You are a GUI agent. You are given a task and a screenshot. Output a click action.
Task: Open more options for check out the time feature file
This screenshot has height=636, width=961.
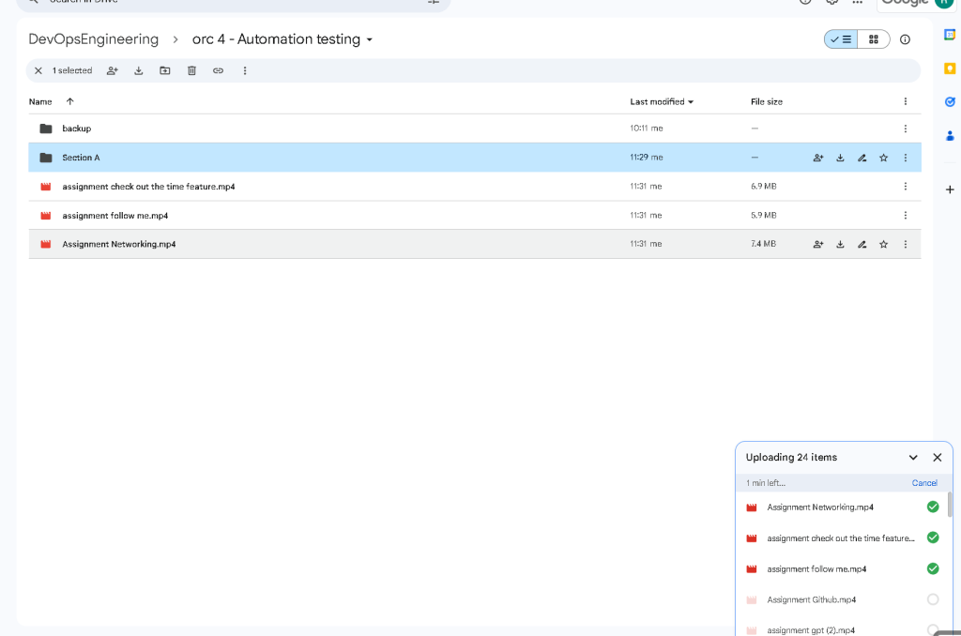coord(906,187)
